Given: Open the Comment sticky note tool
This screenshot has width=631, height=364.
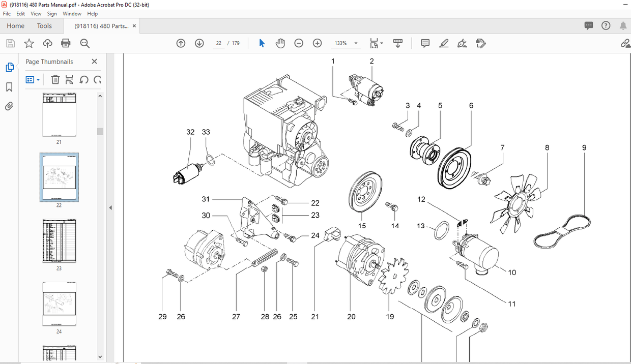Looking at the screenshot, I should click(x=425, y=43).
